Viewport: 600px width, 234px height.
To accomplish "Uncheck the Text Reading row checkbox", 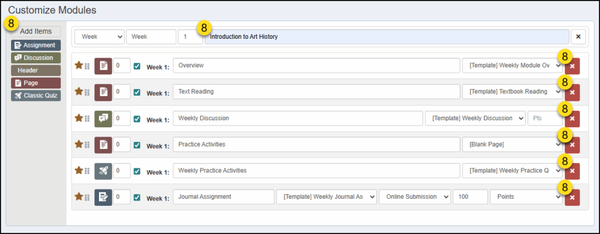I will (x=137, y=92).
